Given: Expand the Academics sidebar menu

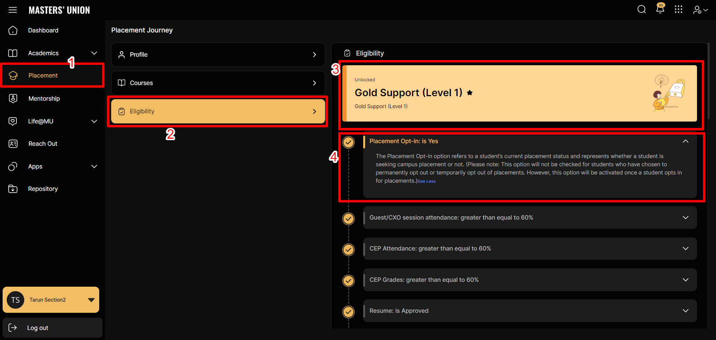Looking at the screenshot, I should coord(94,53).
